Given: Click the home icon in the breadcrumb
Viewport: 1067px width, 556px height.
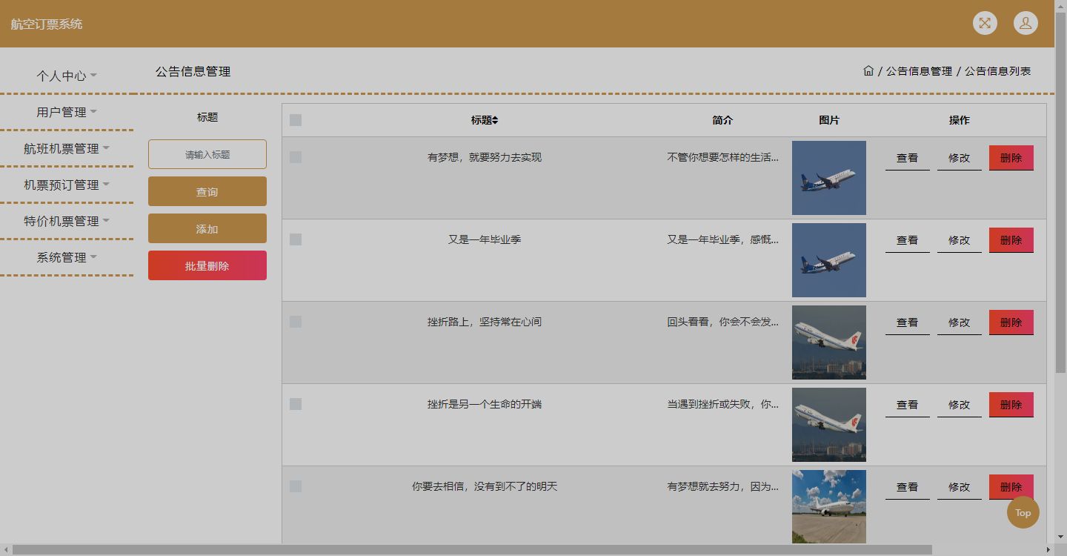Looking at the screenshot, I should (x=868, y=70).
